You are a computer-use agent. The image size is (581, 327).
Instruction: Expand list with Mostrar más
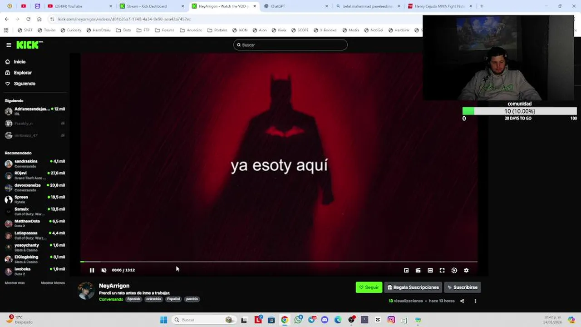(x=15, y=283)
